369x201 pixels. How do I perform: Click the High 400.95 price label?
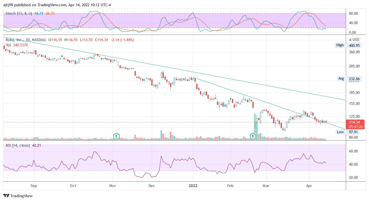tap(348, 45)
